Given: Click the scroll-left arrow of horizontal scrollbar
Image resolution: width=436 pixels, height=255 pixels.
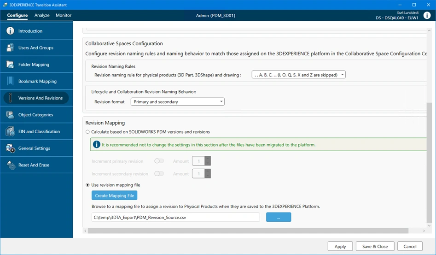Looking at the screenshot, I should [85, 231].
